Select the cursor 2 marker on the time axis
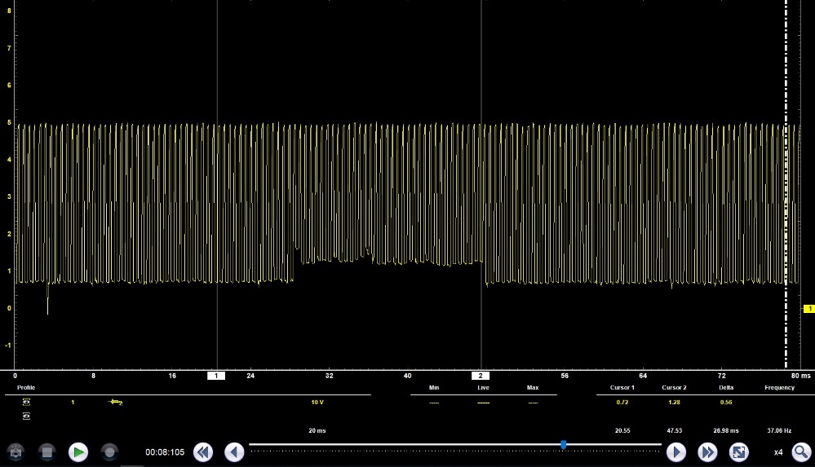This screenshot has height=467, width=815. [481, 376]
